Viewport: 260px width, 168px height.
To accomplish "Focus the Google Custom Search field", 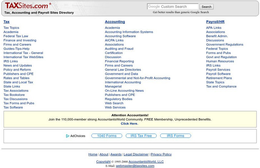I will point(173,6).
